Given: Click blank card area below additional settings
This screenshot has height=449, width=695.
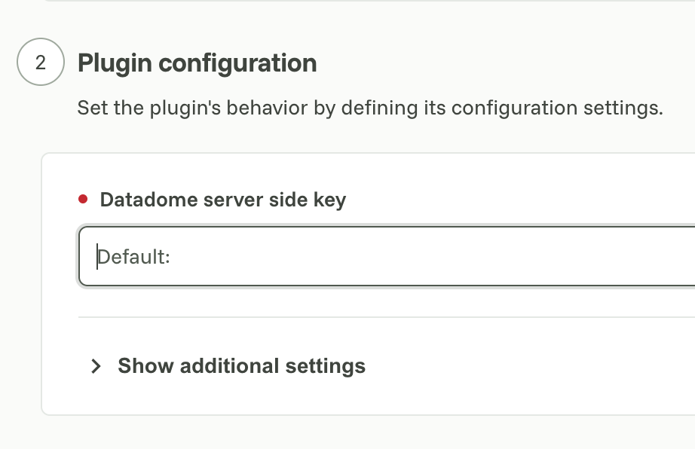Looking at the screenshot, I should pos(368,398).
